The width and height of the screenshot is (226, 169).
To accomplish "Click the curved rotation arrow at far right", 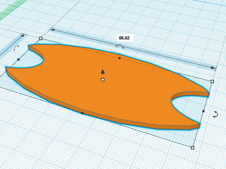I will click(216, 114).
